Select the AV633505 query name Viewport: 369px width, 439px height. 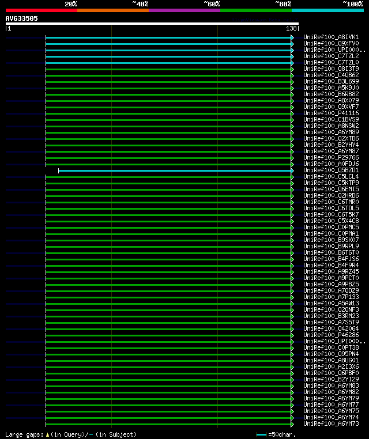point(21,18)
